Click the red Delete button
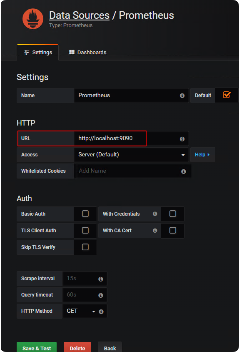The height and width of the screenshot is (352, 239). pos(77,347)
